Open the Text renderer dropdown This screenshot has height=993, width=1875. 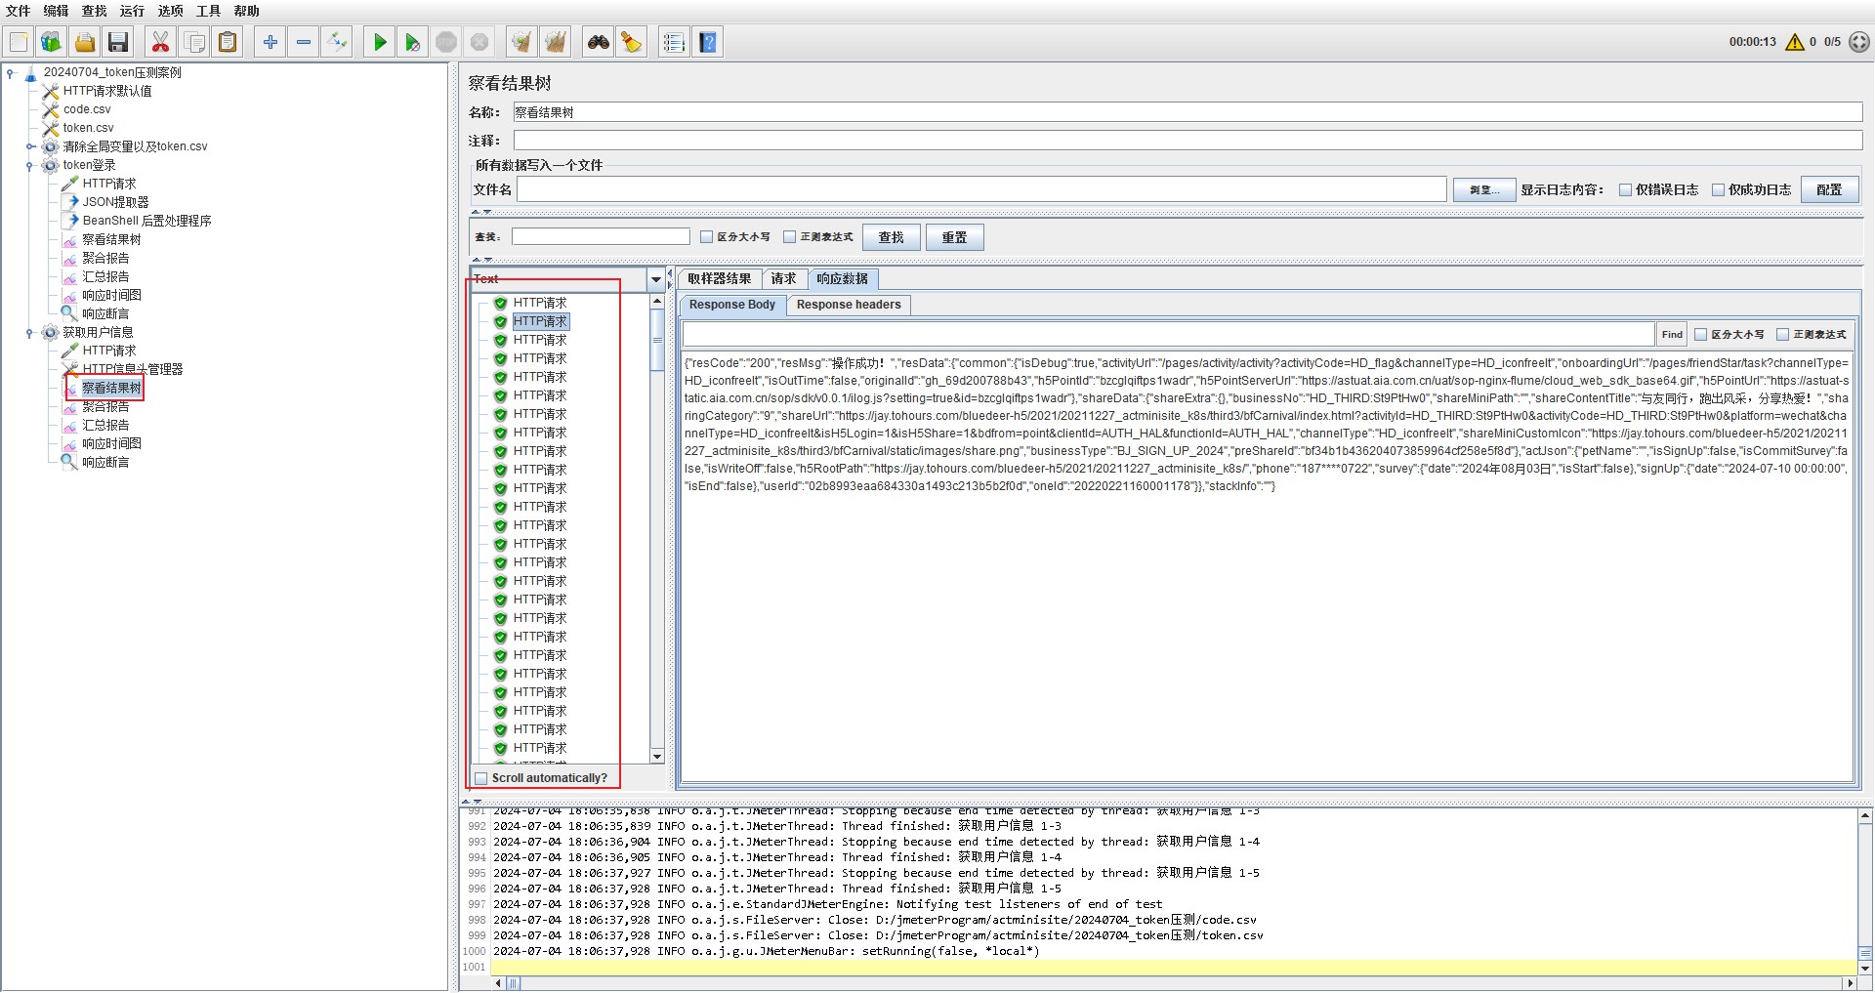click(x=655, y=280)
